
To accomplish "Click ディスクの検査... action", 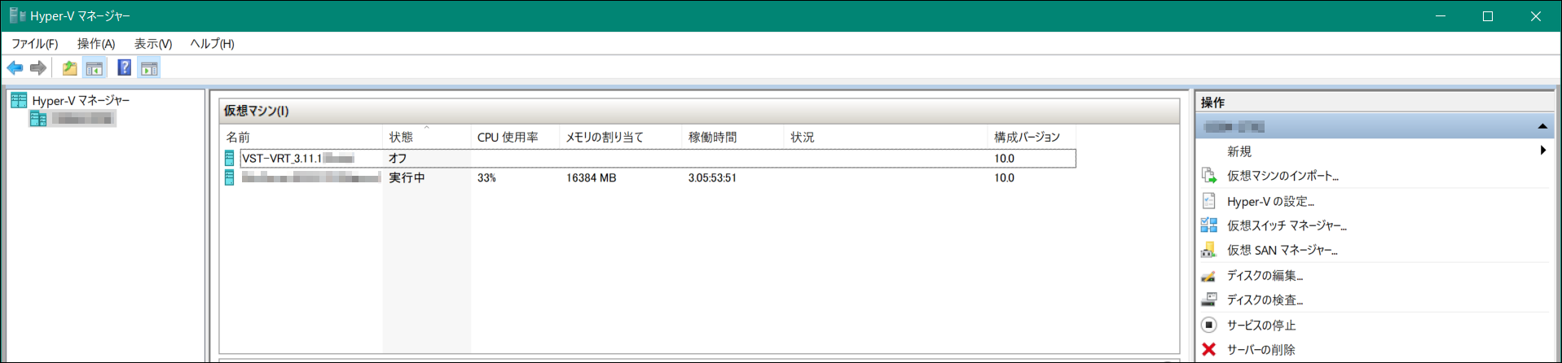I will tap(1265, 300).
